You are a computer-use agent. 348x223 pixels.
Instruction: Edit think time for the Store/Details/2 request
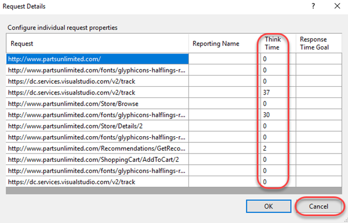pyautogui.click(x=278, y=126)
